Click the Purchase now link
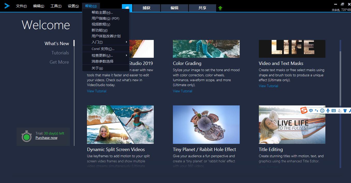Screen dimensions: 351x183 click(46, 138)
